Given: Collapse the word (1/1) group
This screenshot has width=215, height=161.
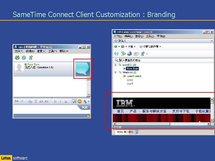Looking at the screenshot, I should pos(115,65).
